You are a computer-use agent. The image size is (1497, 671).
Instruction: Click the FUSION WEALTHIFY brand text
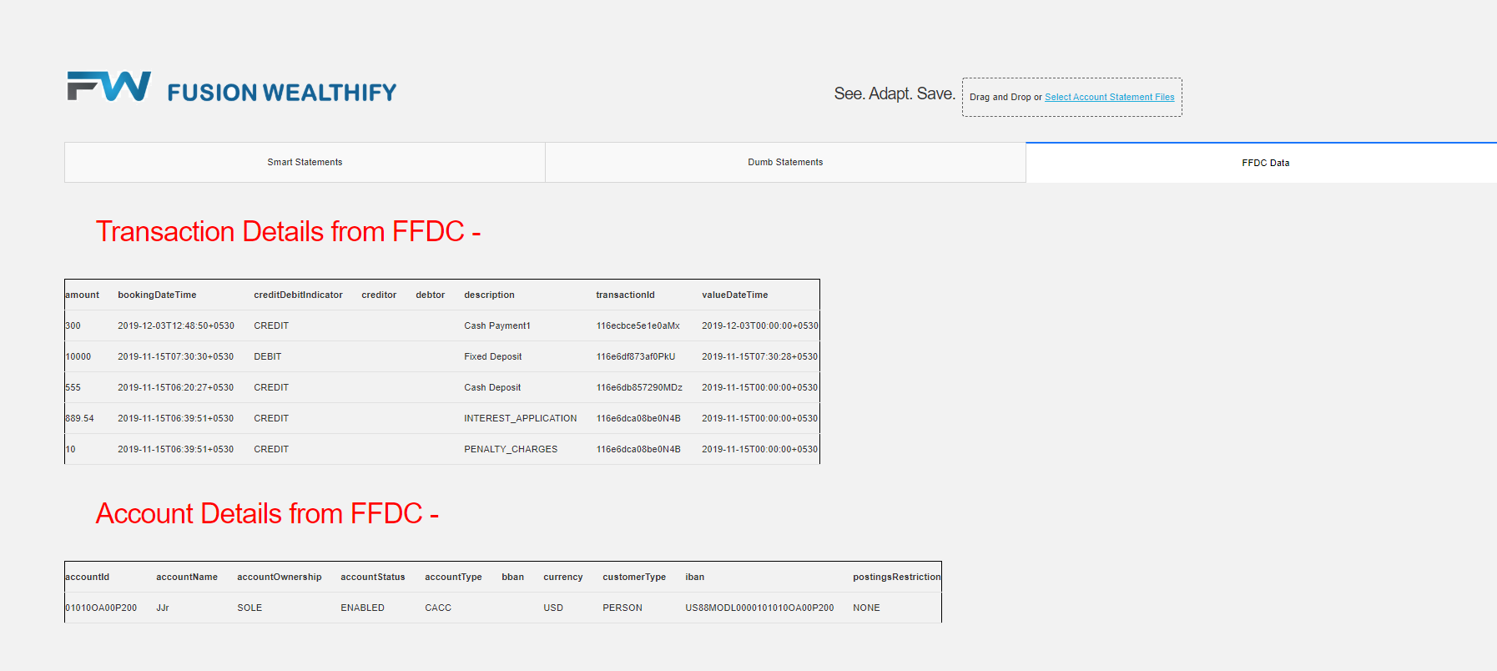282,92
